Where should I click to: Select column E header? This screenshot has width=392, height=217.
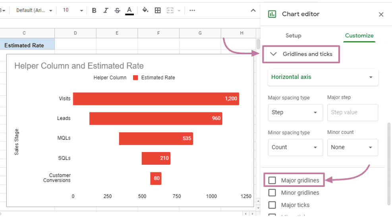coord(117,33)
